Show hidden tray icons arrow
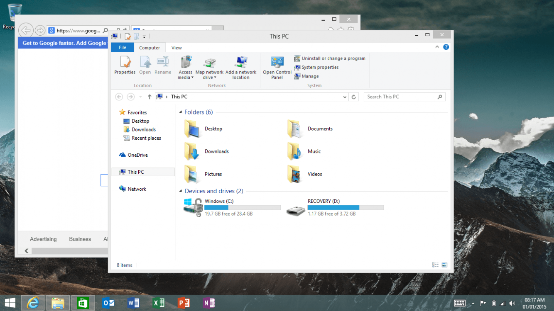The image size is (554, 311). [x=473, y=304]
